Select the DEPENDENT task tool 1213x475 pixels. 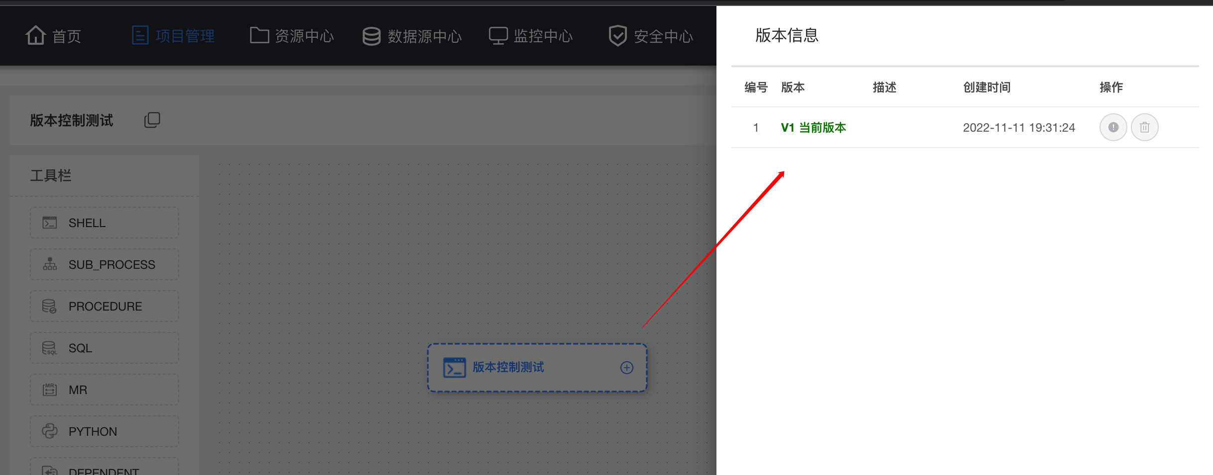[x=104, y=470]
